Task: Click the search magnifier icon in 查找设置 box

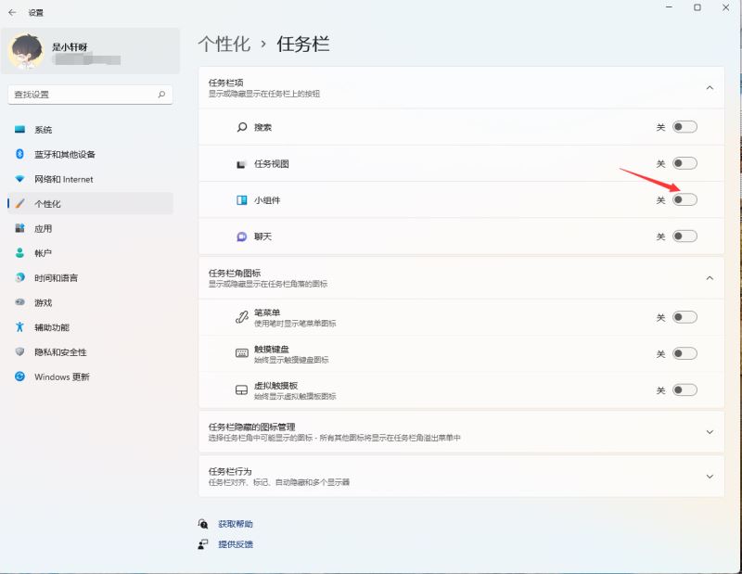Action: point(161,95)
